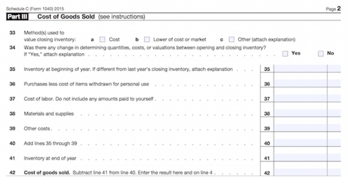Select Yes for inventory valuation change
The image size is (348, 191).
click(x=285, y=54)
